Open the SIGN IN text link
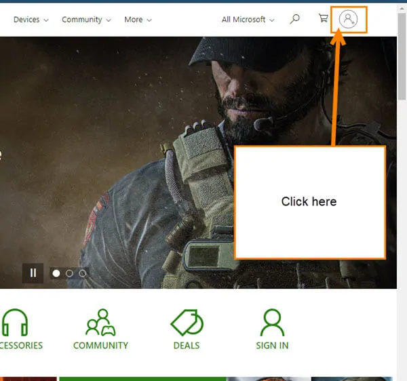The image size is (407, 381). pyautogui.click(x=272, y=346)
